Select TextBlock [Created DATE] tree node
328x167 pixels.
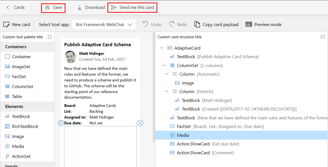point(242,109)
